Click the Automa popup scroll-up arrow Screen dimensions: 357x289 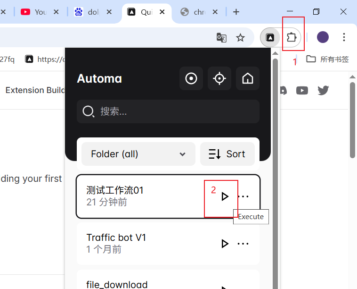tap(275, 53)
